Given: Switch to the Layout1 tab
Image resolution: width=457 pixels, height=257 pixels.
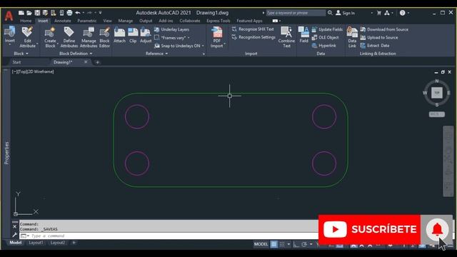Looking at the screenshot, I should (36, 243).
